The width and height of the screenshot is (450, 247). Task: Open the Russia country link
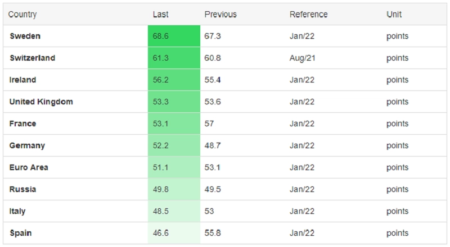pyautogui.click(x=22, y=189)
